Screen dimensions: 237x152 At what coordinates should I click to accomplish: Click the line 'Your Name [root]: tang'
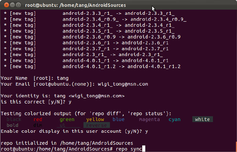point(35,78)
